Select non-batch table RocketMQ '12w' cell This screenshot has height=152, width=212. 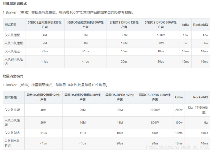pos(201,35)
